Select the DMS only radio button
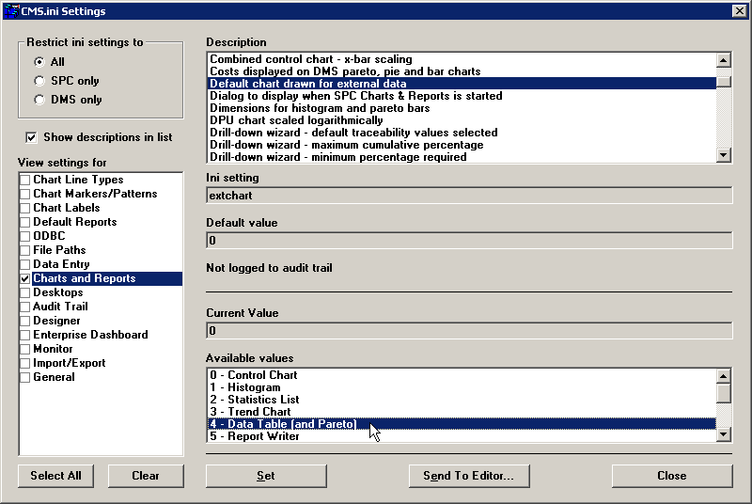 pyautogui.click(x=39, y=100)
